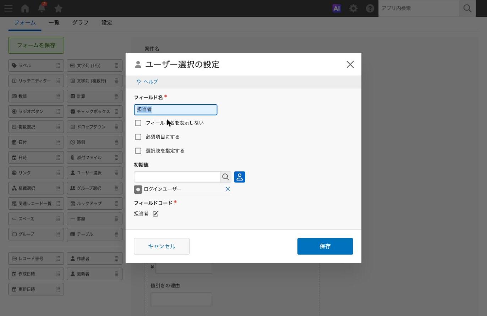Switch to the グラフ tab
487x316 pixels.
80,23
